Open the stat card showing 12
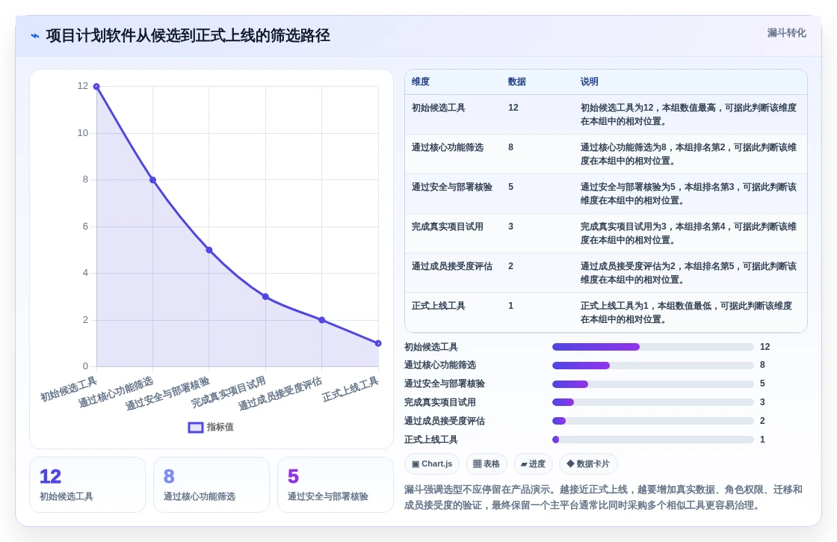 tap(87, 485)
